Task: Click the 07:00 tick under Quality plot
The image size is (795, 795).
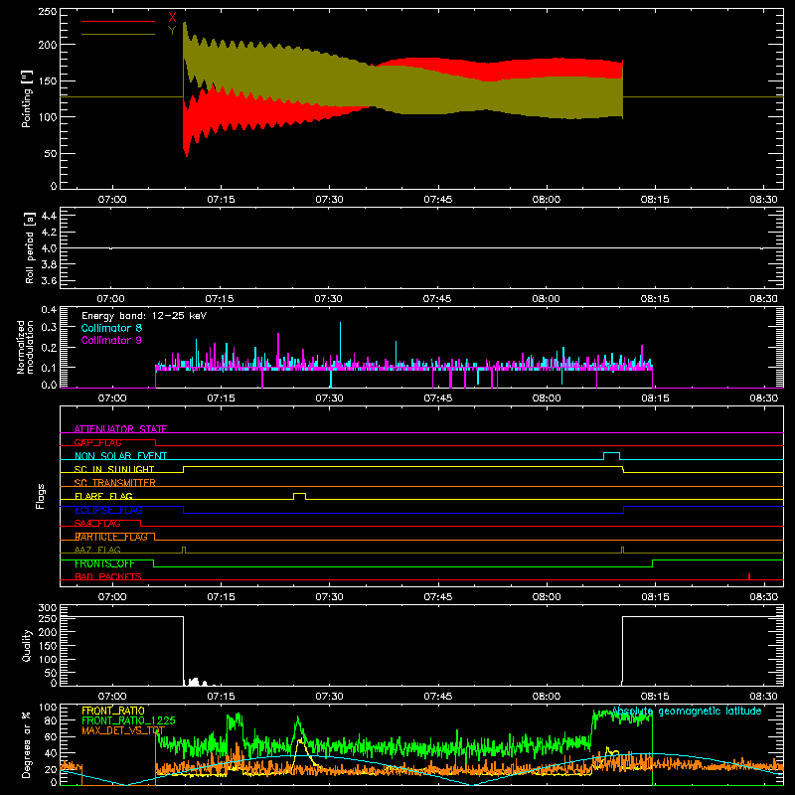Action: click(x=112, y=697)
